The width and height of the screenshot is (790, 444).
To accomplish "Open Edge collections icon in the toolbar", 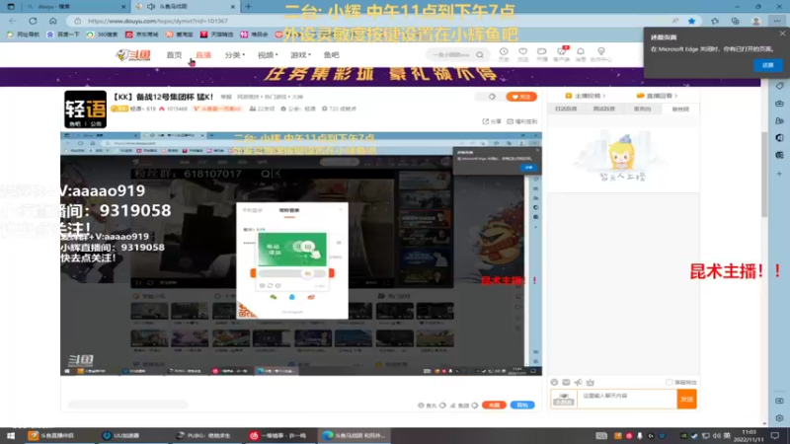I will tap(735, 21).
